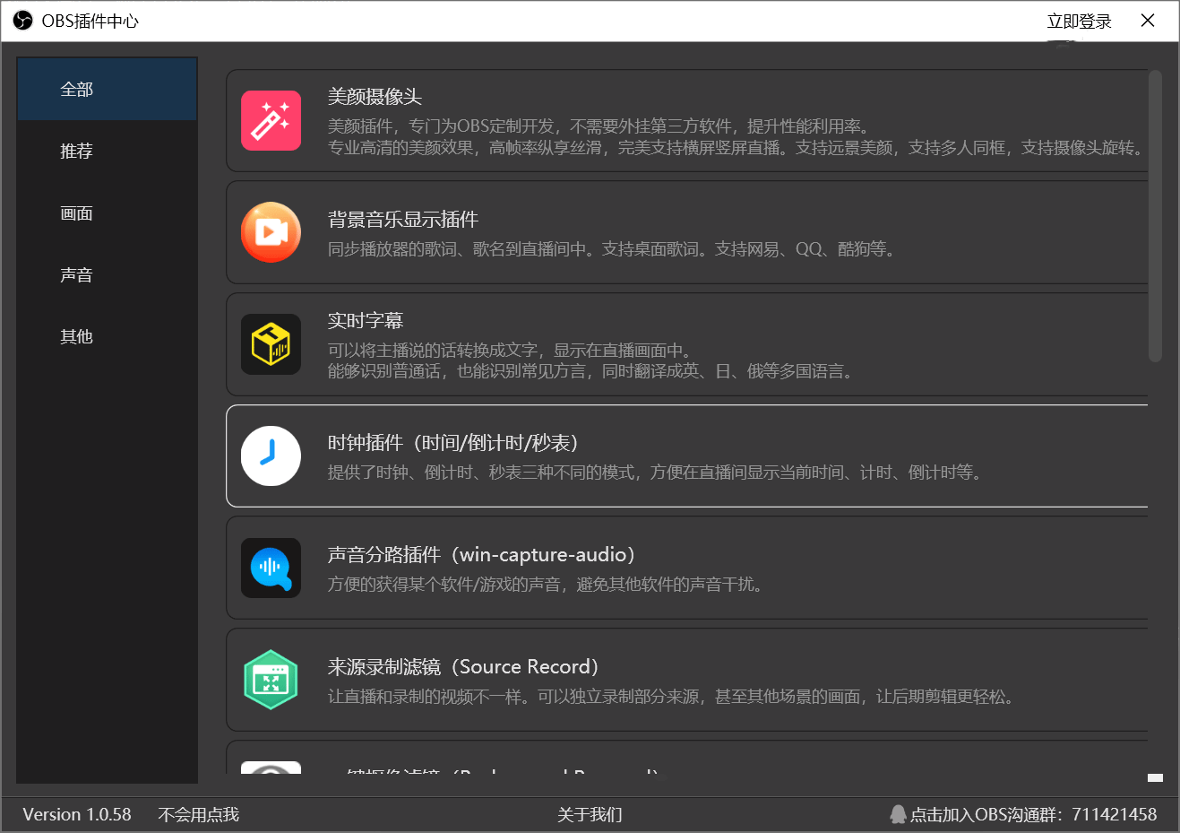Switch to the 推荐 category tab
Image resolution: width=1180 pixels, height=833 pixels.
[76, 151]
